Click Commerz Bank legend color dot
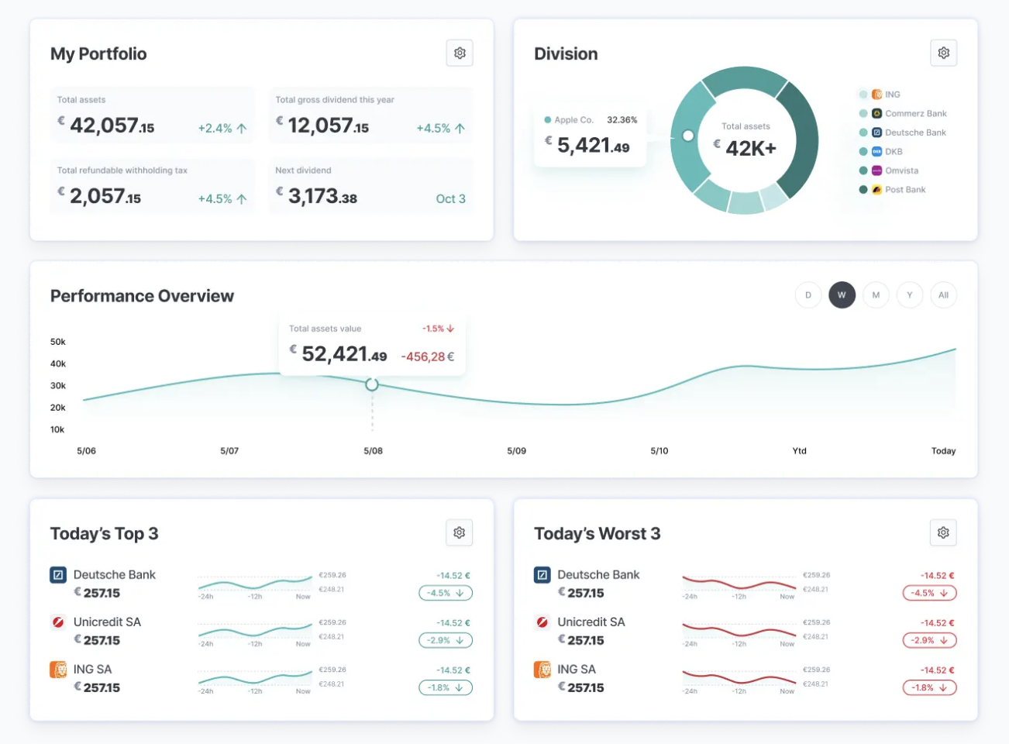1009x744 pixels. pyautogui.click(x=863, y=113)
